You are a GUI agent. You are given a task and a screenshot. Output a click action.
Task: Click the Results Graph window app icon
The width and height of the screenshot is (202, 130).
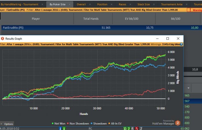(3, 38)
